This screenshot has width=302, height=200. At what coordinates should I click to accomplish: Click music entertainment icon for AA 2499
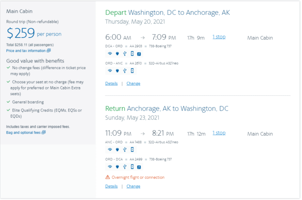[139, 167]
